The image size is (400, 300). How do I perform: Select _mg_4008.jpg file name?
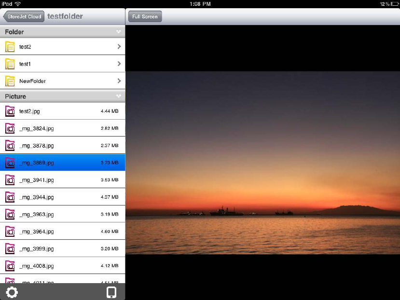(37, 266)
